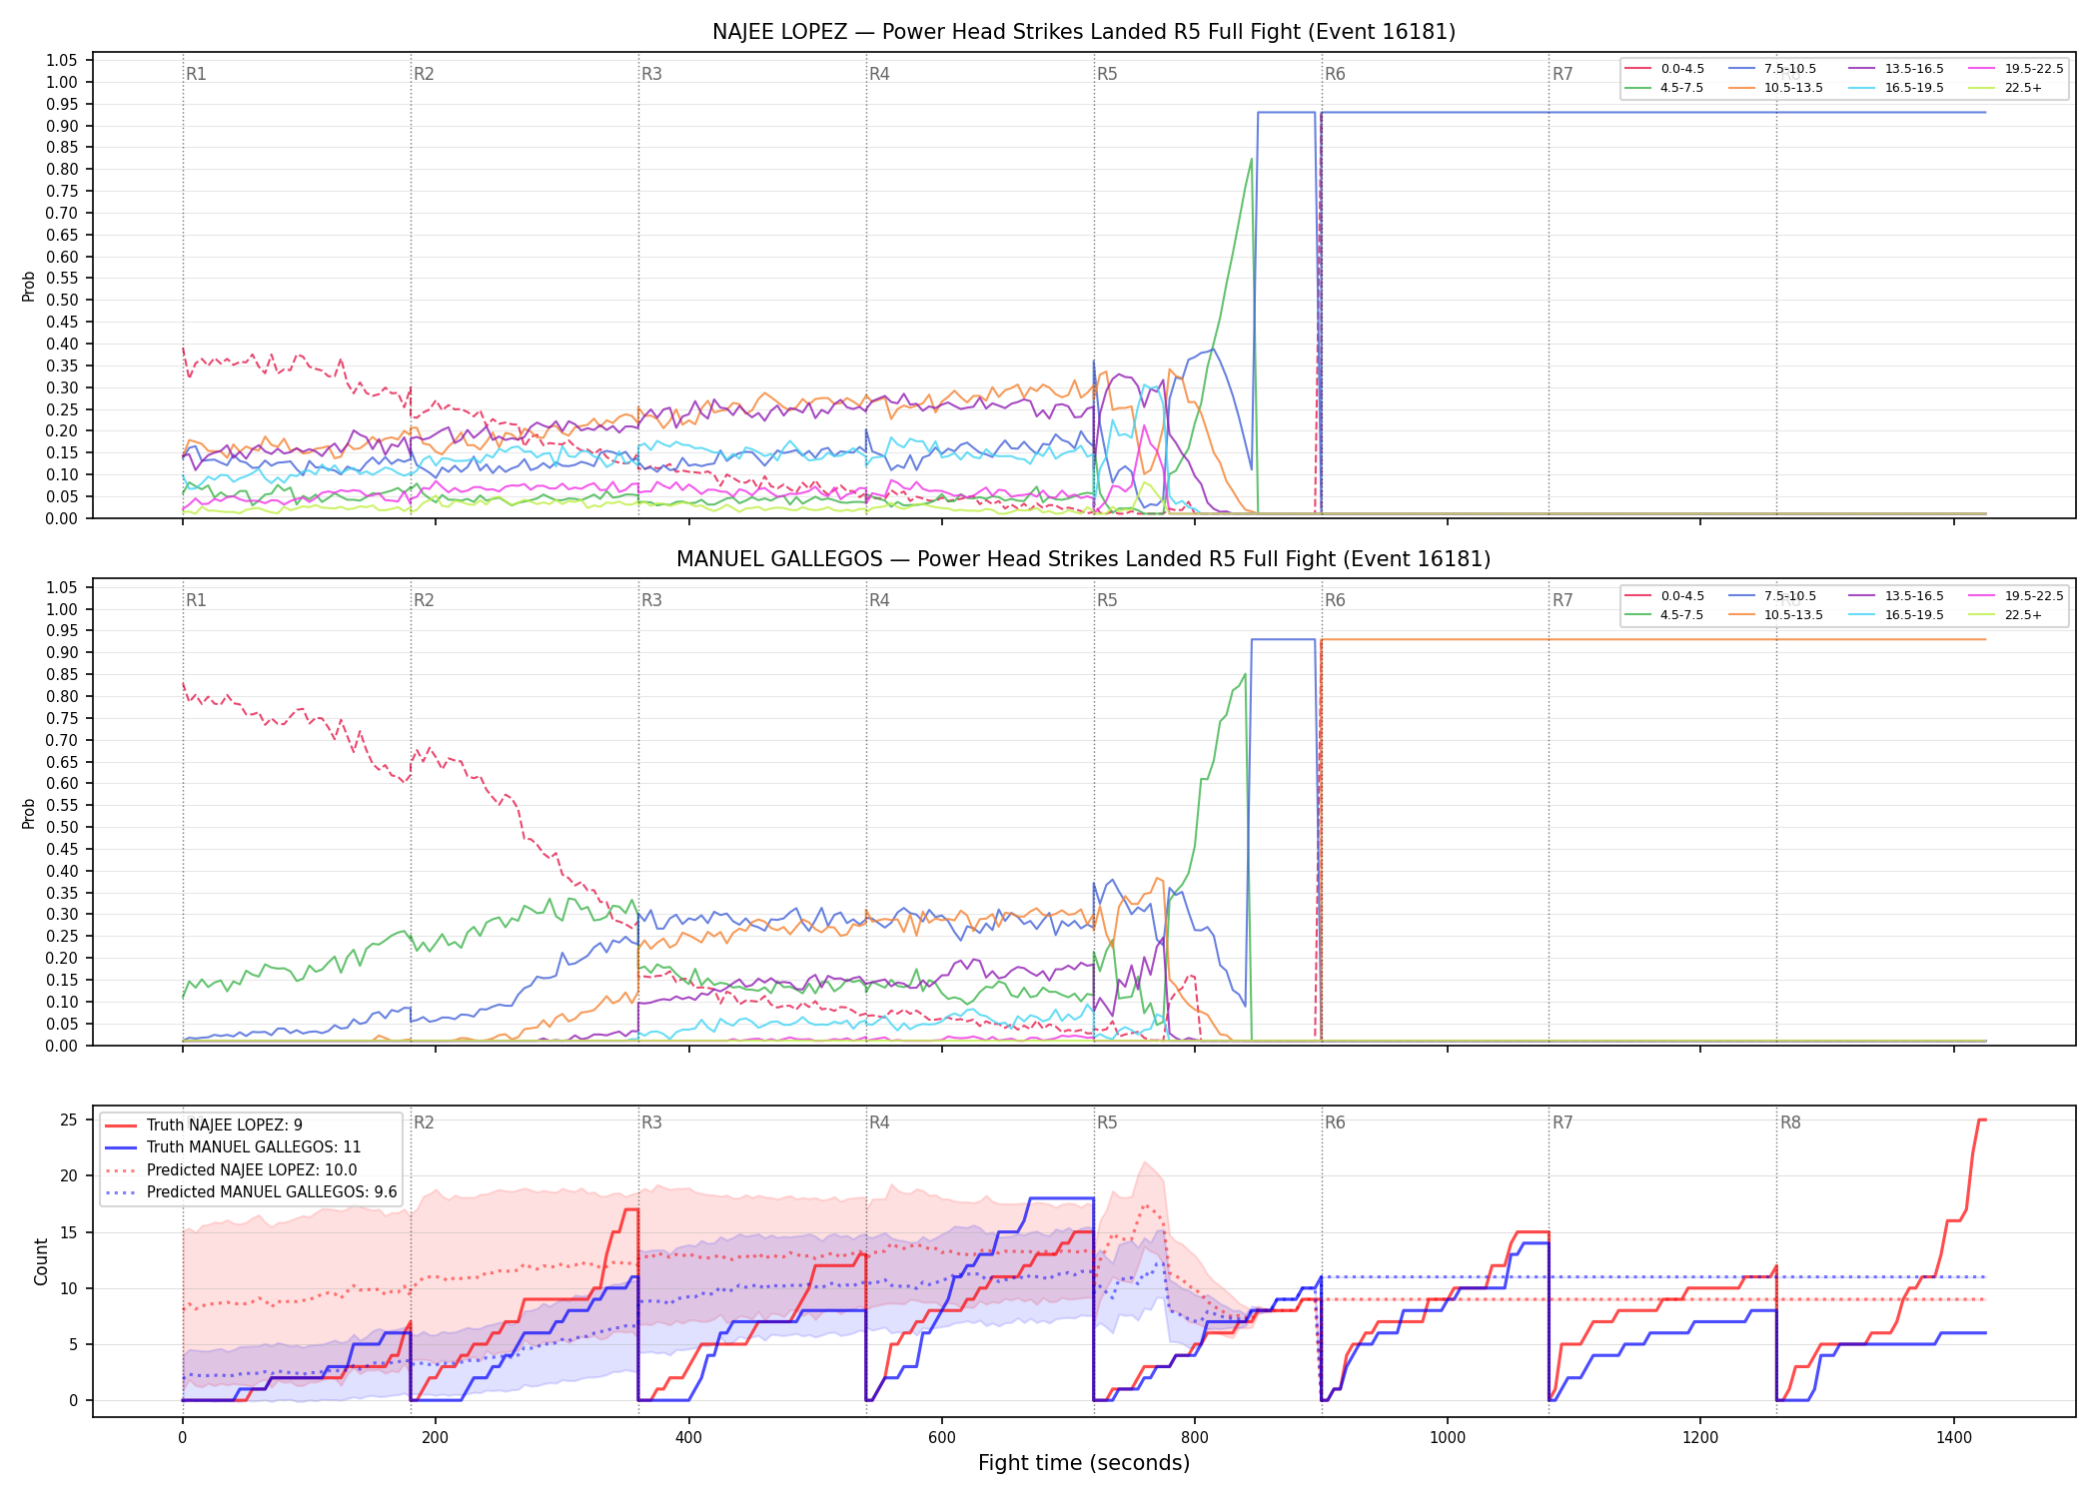Click the Count axis tick label 20
Viewport: 2098px width, 1498px height.
[x=69, y=1176]
